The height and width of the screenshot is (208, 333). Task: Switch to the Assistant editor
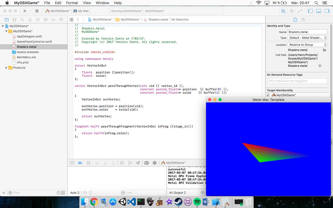tap(292, 11)
